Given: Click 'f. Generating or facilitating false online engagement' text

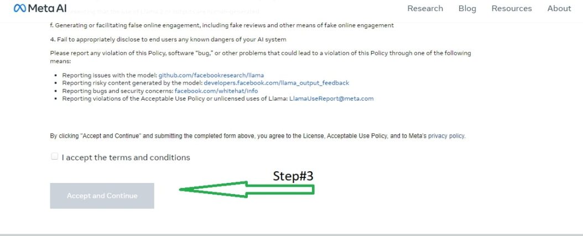Looking at the screenshot, I should (222, 25).
